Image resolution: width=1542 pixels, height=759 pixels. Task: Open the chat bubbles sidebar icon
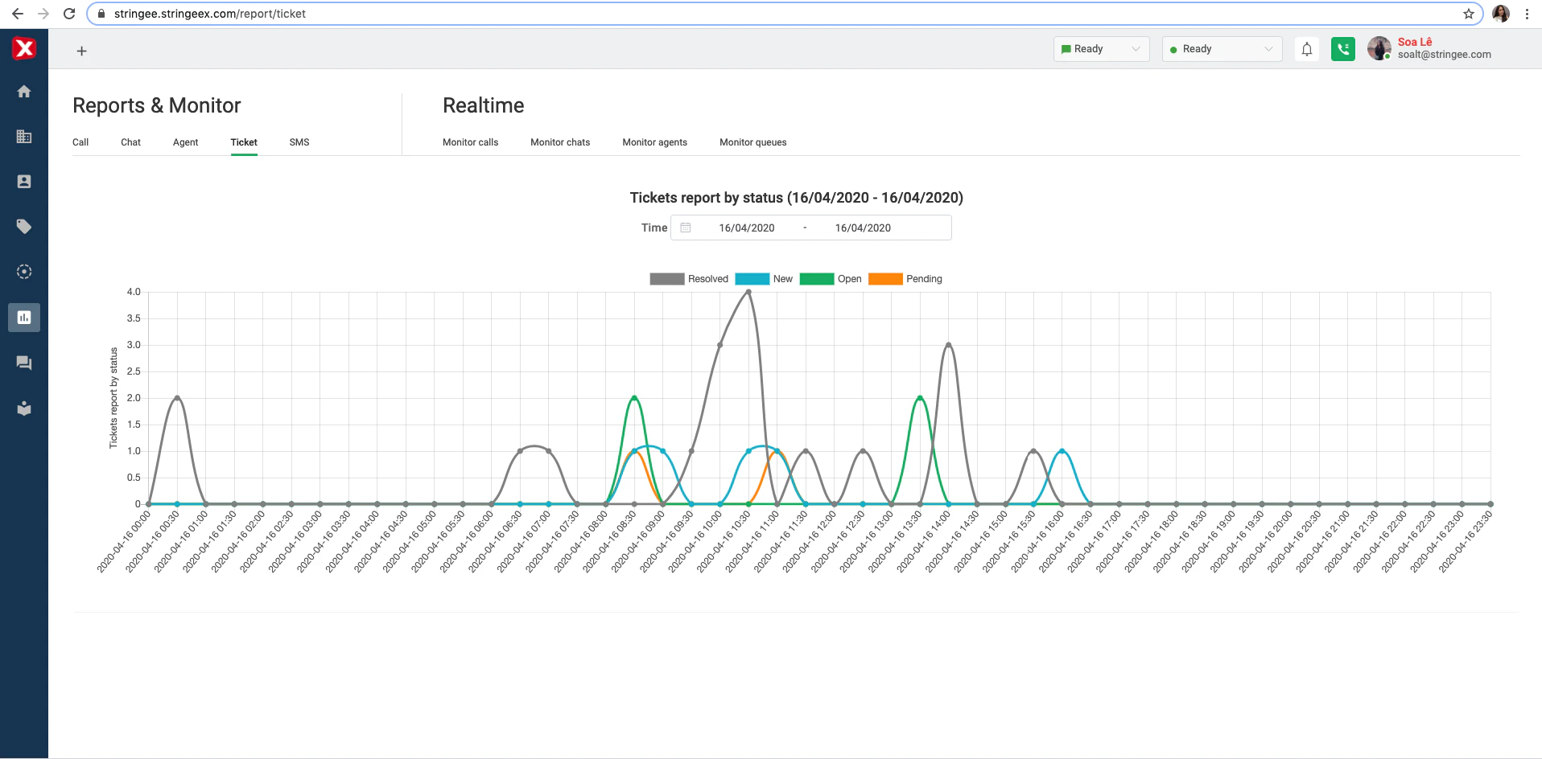[x=24, y=363]
